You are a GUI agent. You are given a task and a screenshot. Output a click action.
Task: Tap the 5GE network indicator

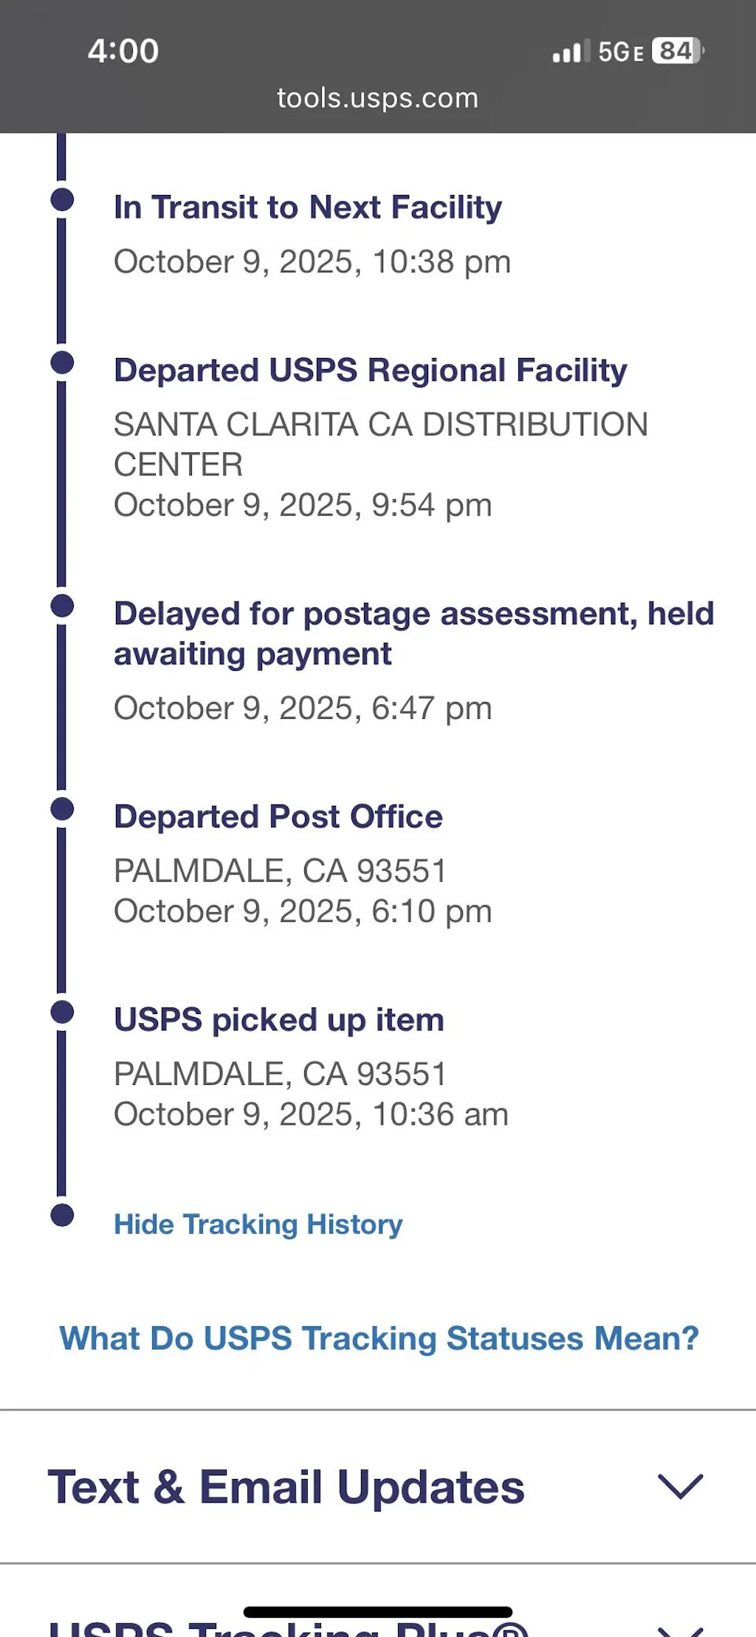pyautogui.click(x=620, y=52)
